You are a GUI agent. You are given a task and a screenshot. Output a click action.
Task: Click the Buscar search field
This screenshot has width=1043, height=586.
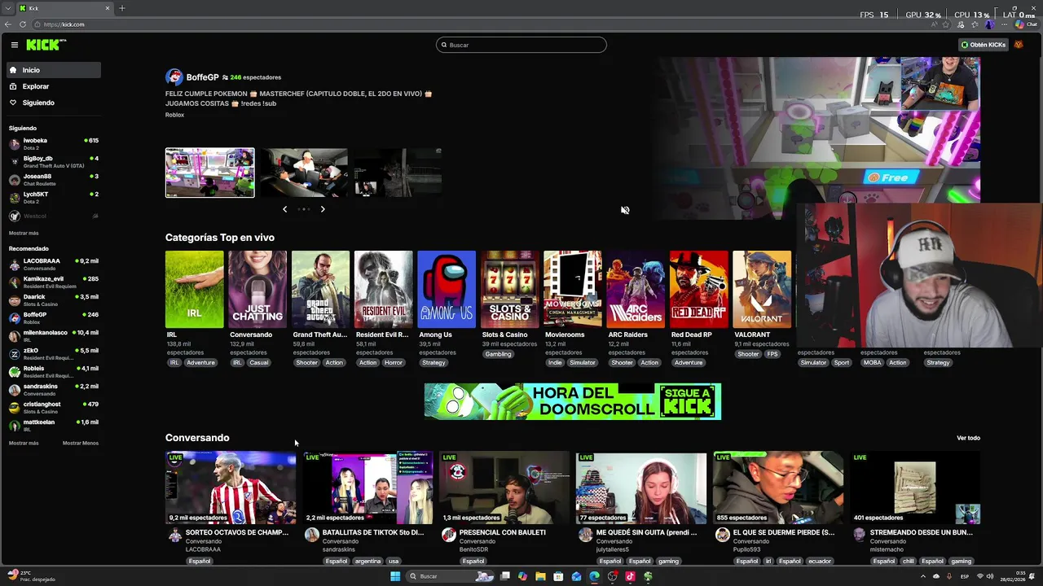tap(521, 45)
